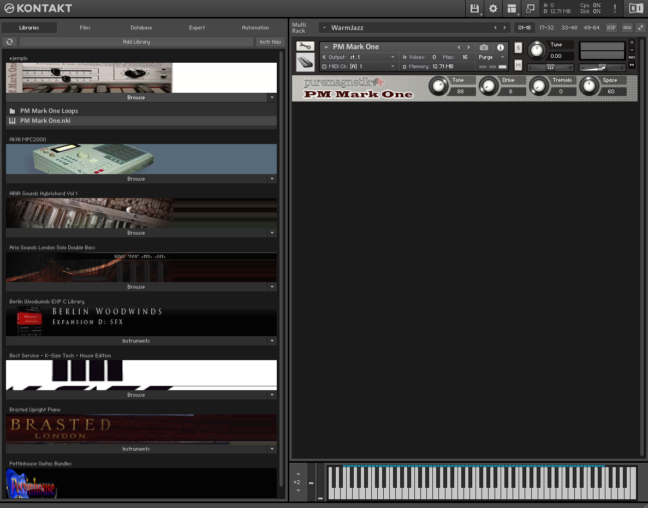Click the PM Mark One.nki instrument icon
The width and height of the screenshot is (648, 508).
(13, 121)
